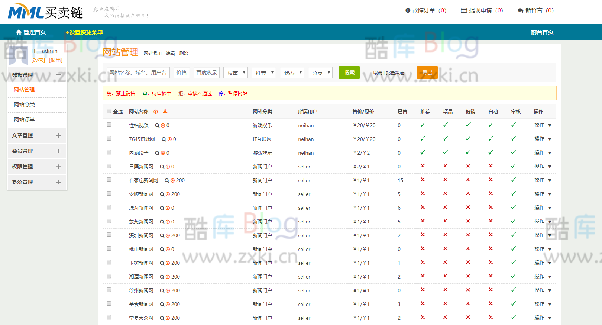Click the orange circle icon for 性福视频
The height and width of the screenshot is (325, 602).
[x=163, y=126]
